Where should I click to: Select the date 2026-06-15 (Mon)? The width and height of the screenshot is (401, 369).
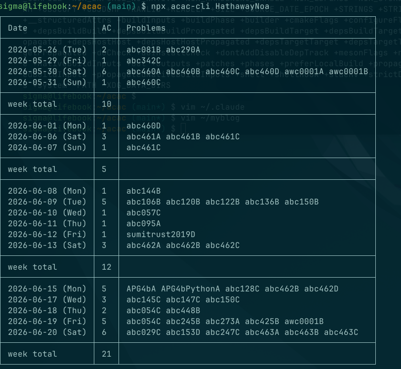tap(47, 289)
